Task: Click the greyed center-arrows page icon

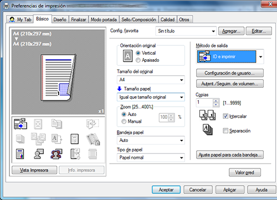Action: pos(38,124)
